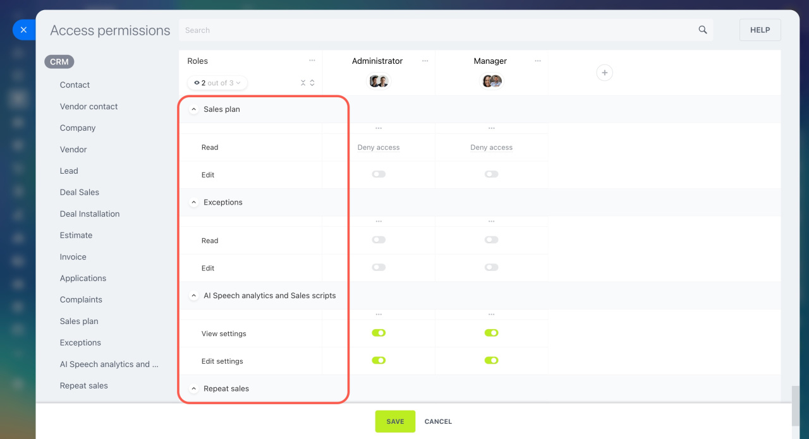The height and width of the screenshot is (439, 809).
Task: Open the AI Speech analytics dots under Administrator
Action: tap(379, 315)
